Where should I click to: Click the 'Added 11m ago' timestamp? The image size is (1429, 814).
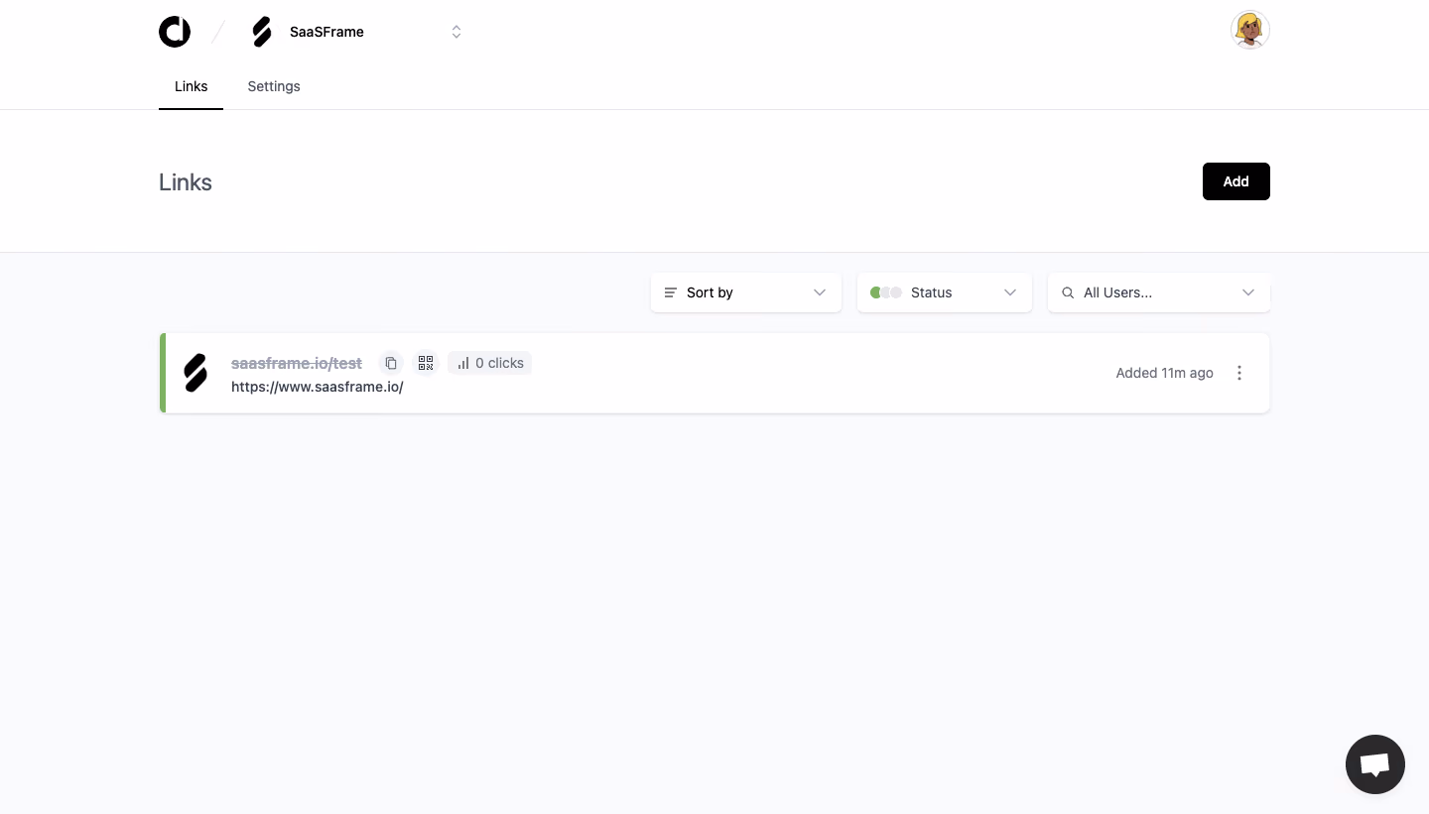pyautogui.click(x=1165, y=373)
